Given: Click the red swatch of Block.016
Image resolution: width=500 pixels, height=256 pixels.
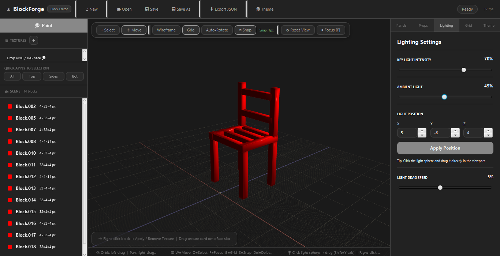Looking at the screenshot, I should coord(10,223).
